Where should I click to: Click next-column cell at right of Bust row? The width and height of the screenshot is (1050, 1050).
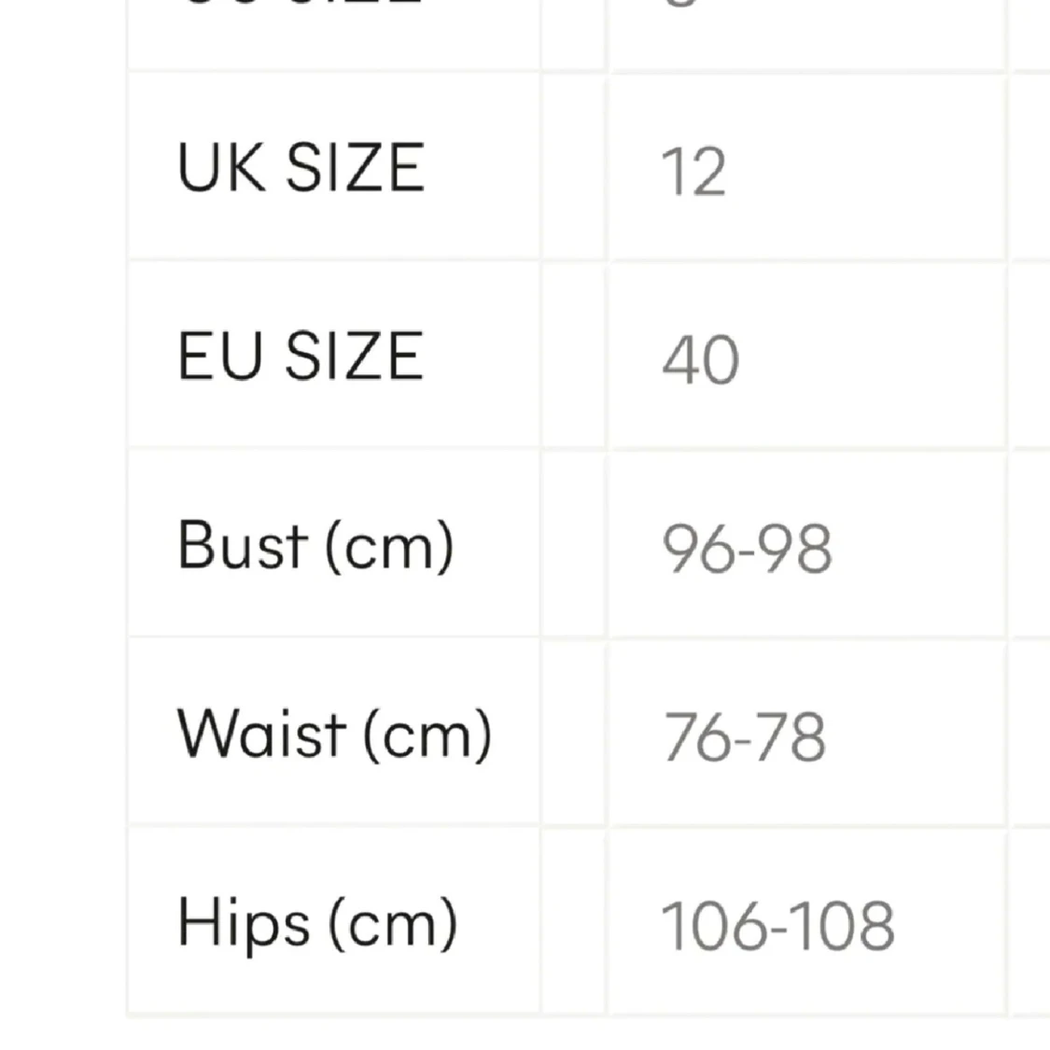point(1030,545)
